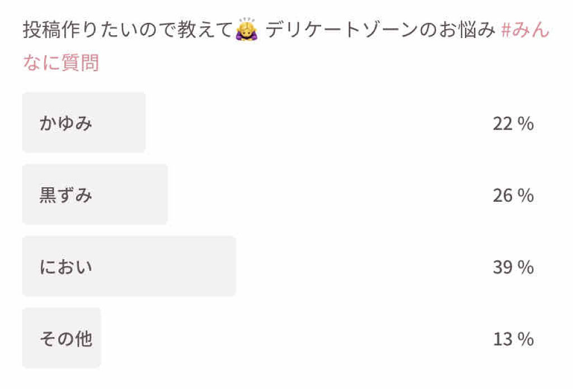The width and height of the screenshot is (573, 389).
Task: Click the かゆみ text label
Action: pyautogui.click(x=66, y=122)
